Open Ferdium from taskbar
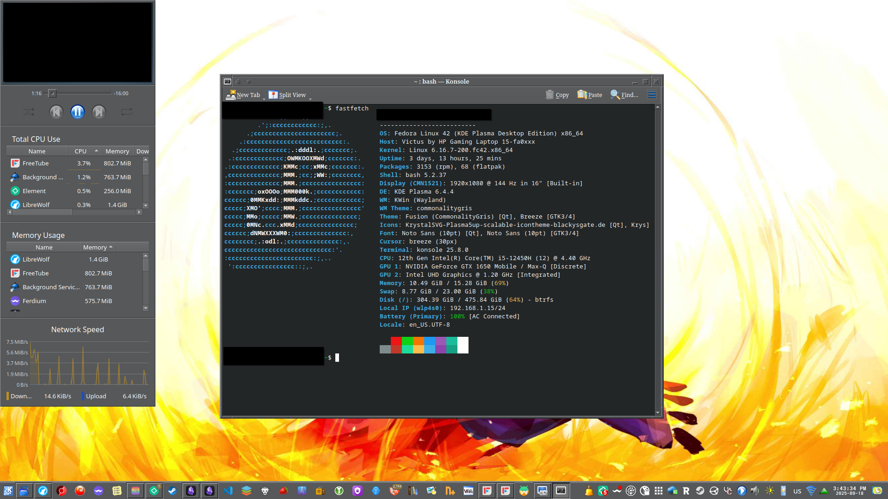This screenshot has height=499, width=888. coord(99,491)
